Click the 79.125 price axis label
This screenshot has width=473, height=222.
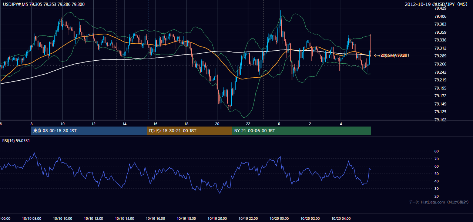[x=440, y=112]
